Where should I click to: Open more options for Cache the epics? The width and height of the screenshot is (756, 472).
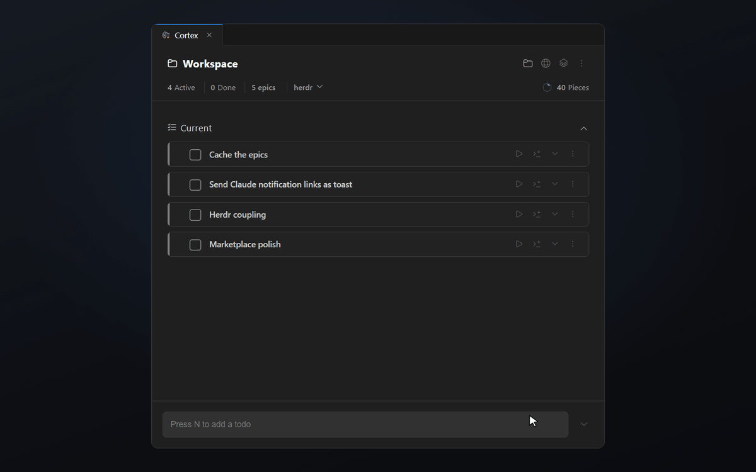click(x=573, y=154)
